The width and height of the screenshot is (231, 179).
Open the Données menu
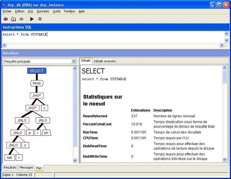click(x=43, y=11)
